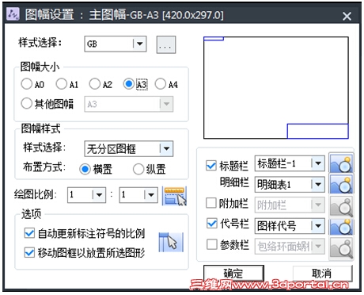Toggle 代号栏 checkbox
364x295 pixels.
click(x=211, y=224)
